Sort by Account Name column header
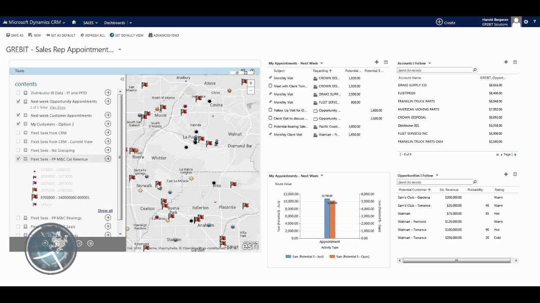The image size is (540, 303). pyautogui.click(x=410, y=78)
